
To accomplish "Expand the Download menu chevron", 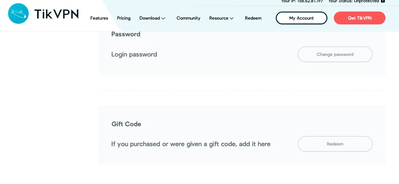I will pyautogui.click(x=163, y=18).
